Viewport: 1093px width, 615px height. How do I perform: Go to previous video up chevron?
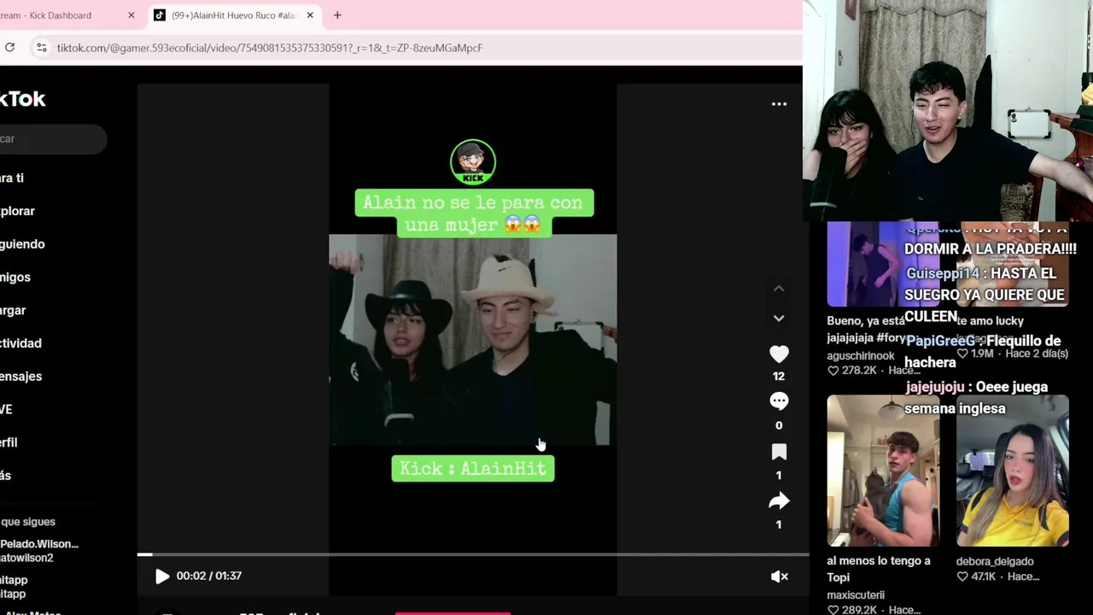click(x=779, y=289)
